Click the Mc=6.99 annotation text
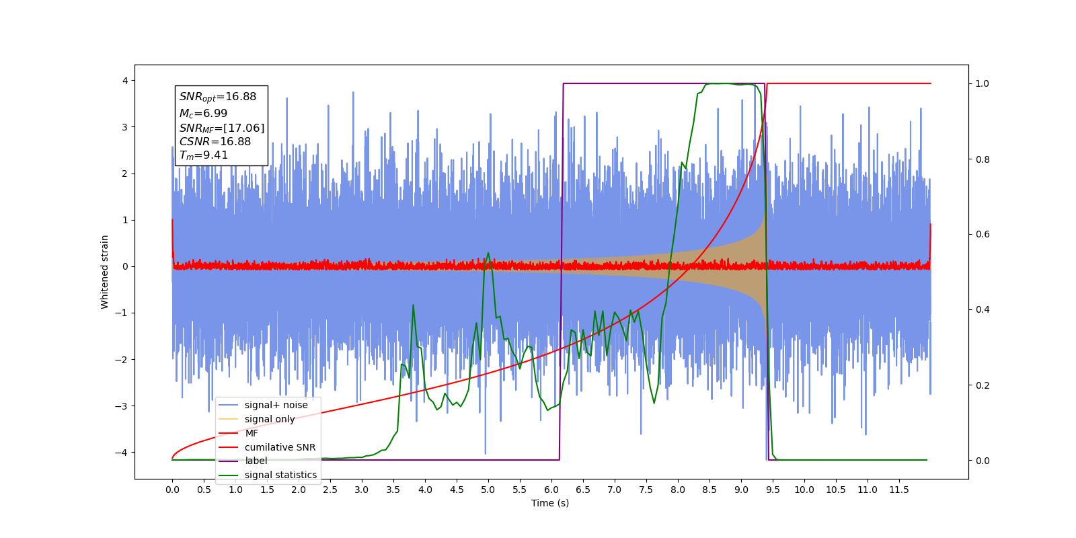This screenshot has height=538, width=1076. (x=203, y=114)
